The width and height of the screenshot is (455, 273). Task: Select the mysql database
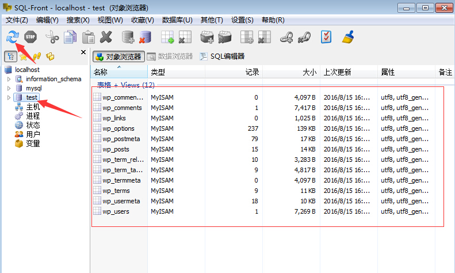(34, 88)
